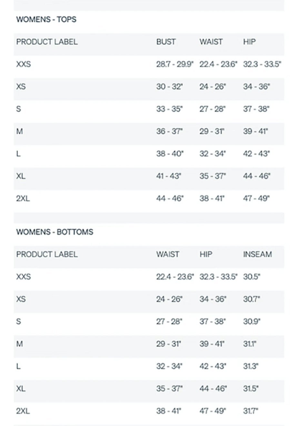Click hip value 32.3 - 33.5" in bottoms XXS row

(x=218, y=277)
